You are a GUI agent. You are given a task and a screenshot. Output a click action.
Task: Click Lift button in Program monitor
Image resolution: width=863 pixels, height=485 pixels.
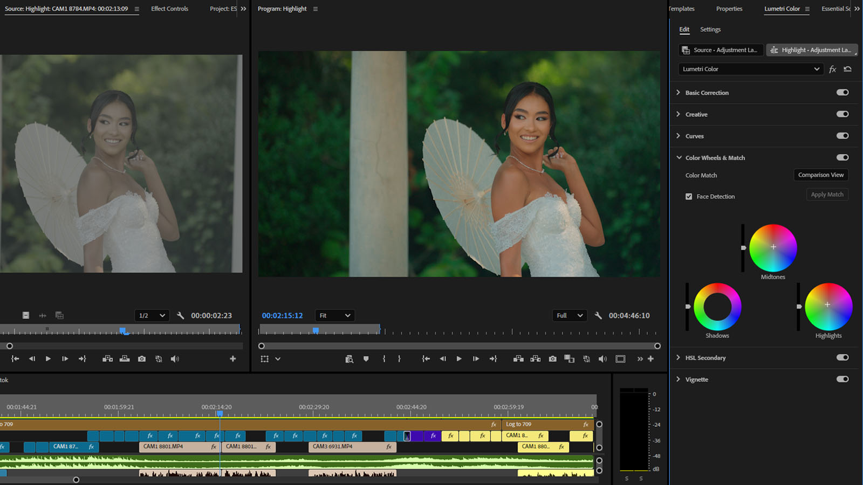point(518,359)
